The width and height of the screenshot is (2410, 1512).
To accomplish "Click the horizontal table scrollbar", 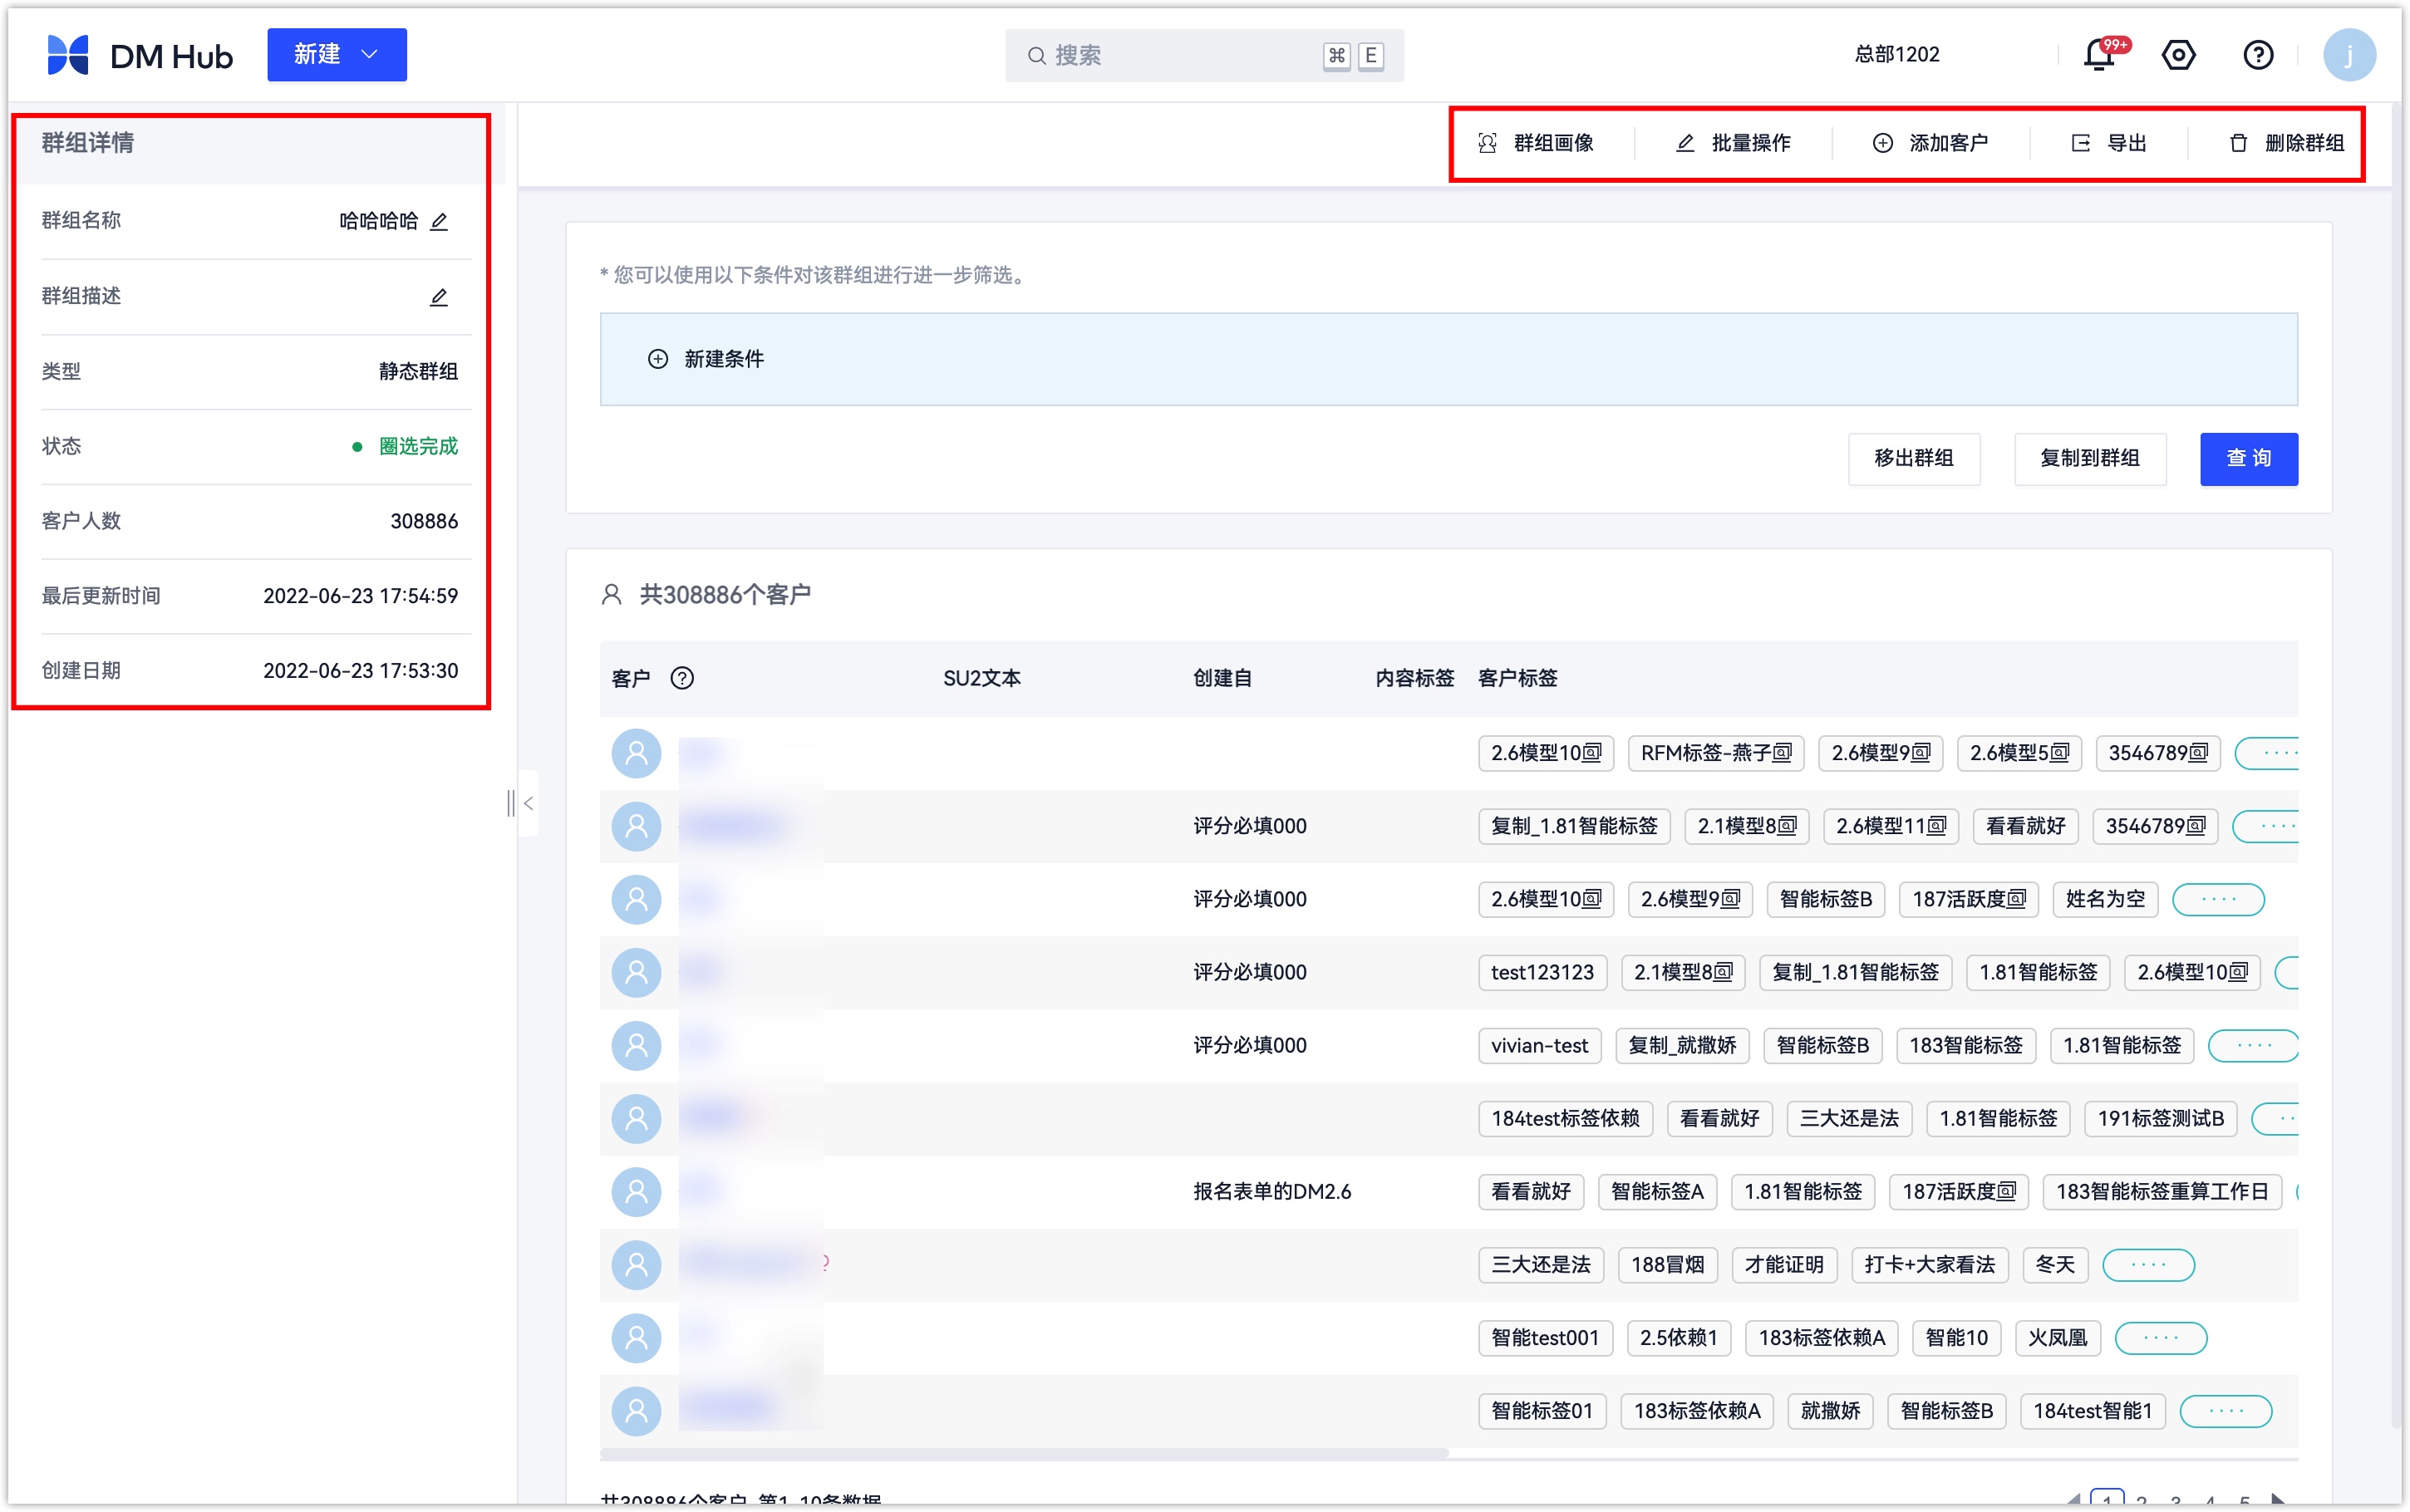I will tap(1024, 1453).
